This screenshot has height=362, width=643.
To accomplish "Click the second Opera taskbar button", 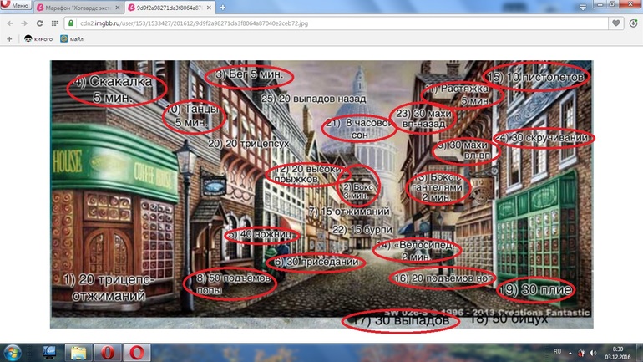I will [x=137, y=353].
